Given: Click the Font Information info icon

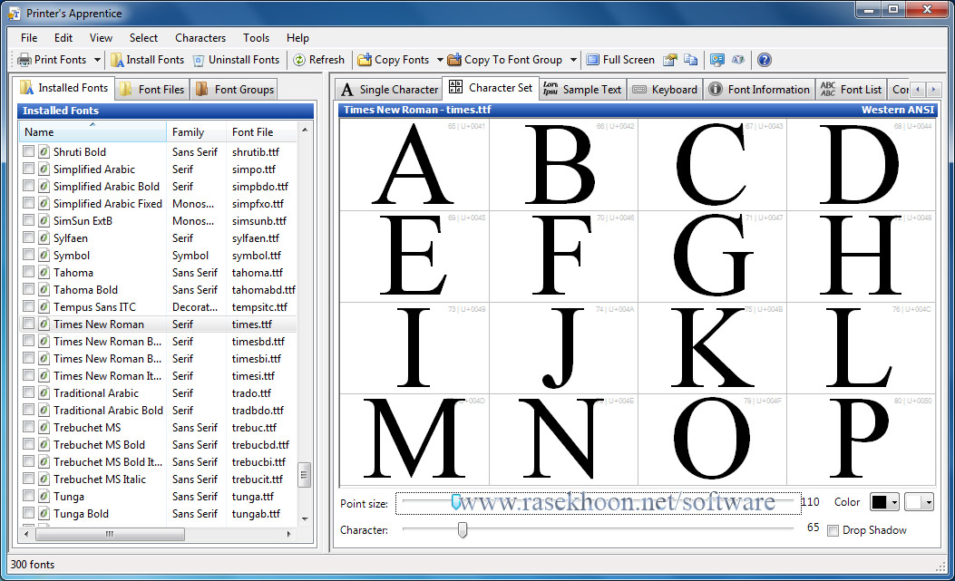Looking at the screenshot, I should coord(716,89).
